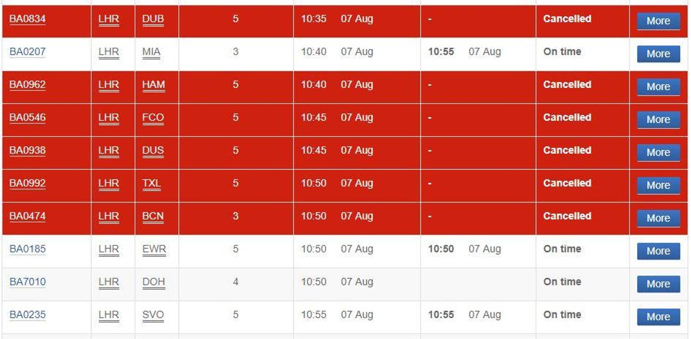Viewport: 691px width, 339px height.
Task: Open SVO destination airport link
Action: [153, 315]
